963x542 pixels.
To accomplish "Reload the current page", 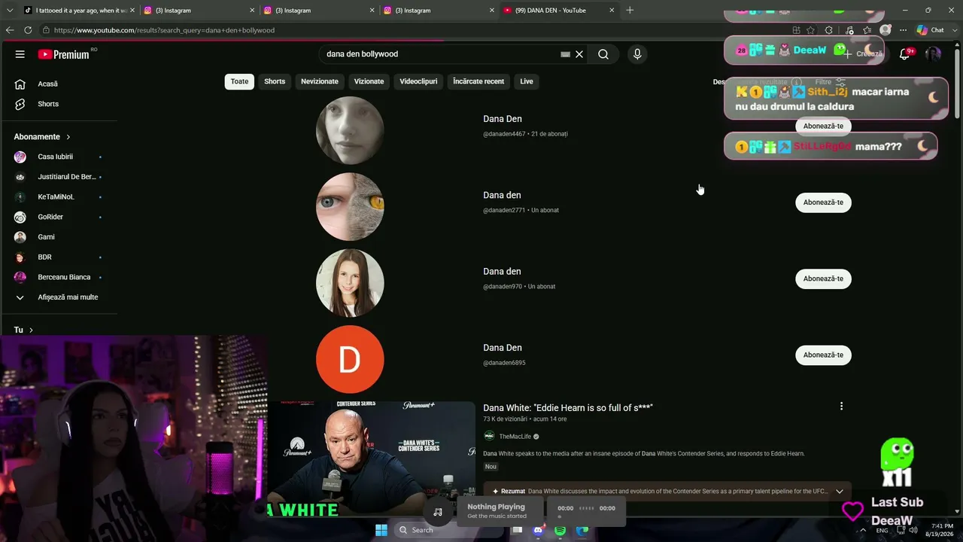I will click(28, 30).
